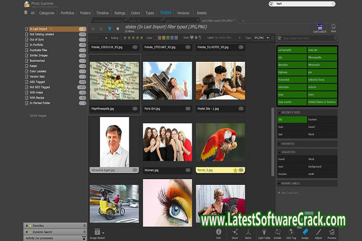
Task: Click New Label Set link
Action: click(289, 193)
